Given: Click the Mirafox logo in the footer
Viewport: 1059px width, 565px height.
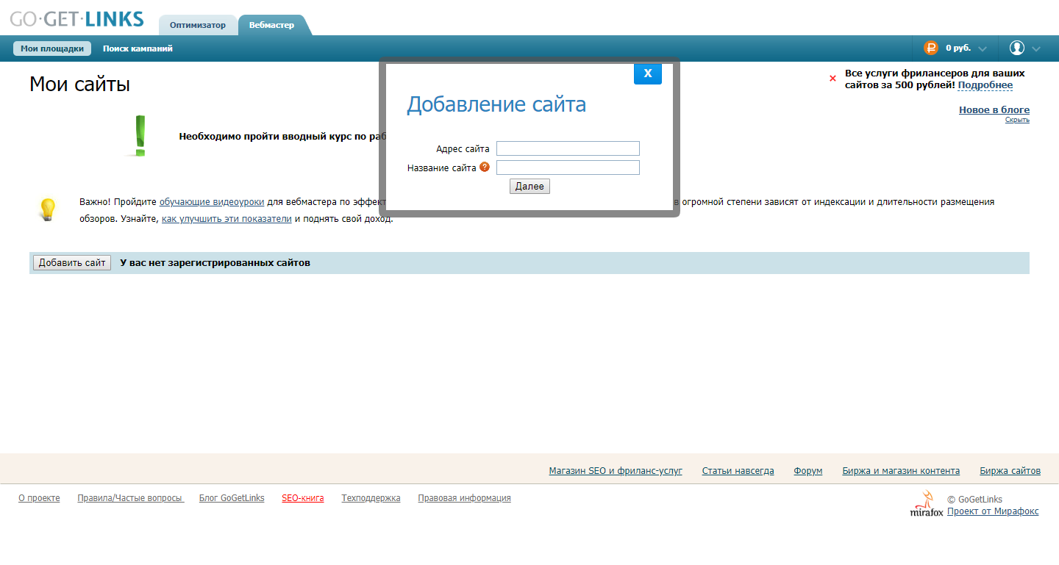Looking at the screenshot, I should tap(925, 504).
